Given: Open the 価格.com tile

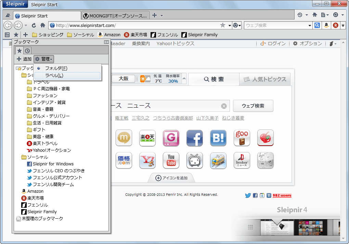Looking at the screenshot, I should coord(124,160).
